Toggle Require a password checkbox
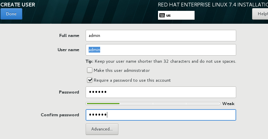Screen dimensions: 268x139 point(90,80)
